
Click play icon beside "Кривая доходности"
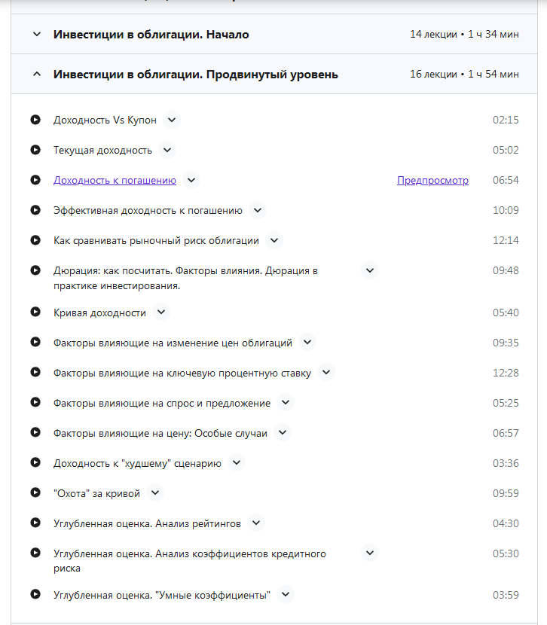point(35,312)
